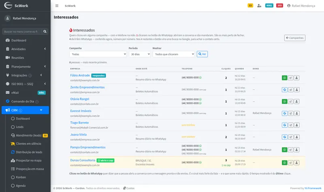The height and width of the screenshot is (192, 324).
Task: Open Distribuição de leads under CRM
Action: click(x=27, y=152)
